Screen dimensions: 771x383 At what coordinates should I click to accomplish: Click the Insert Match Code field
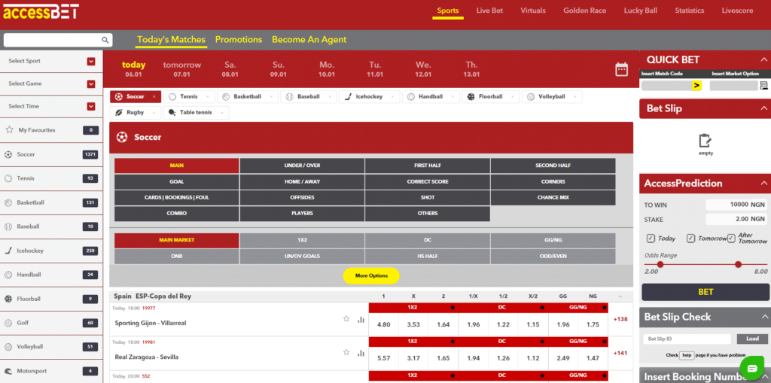click(666, 86)
